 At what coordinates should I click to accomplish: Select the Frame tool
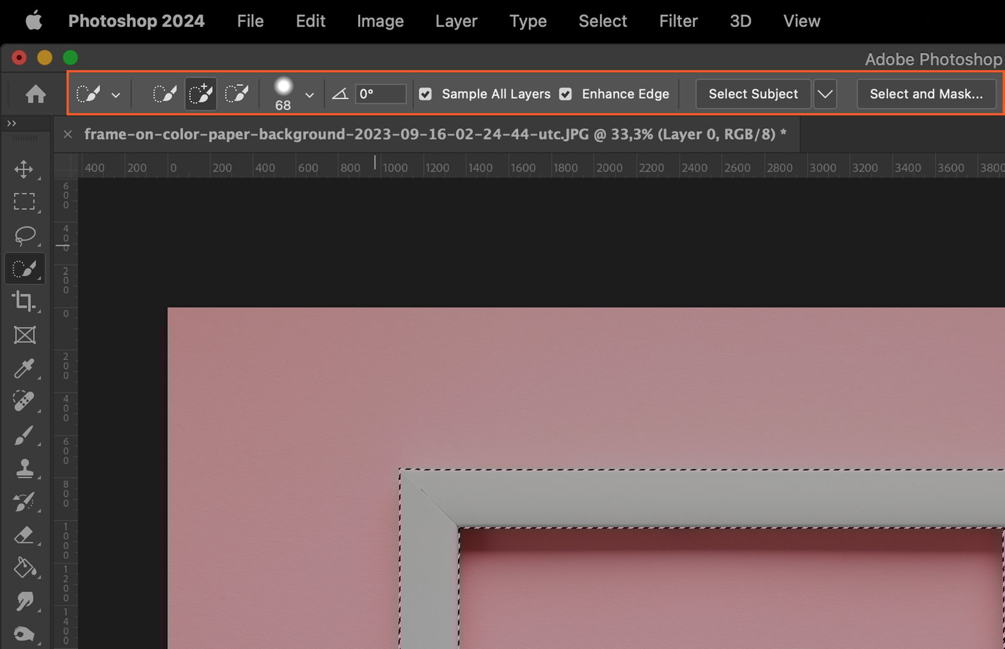tap(24, 335)
